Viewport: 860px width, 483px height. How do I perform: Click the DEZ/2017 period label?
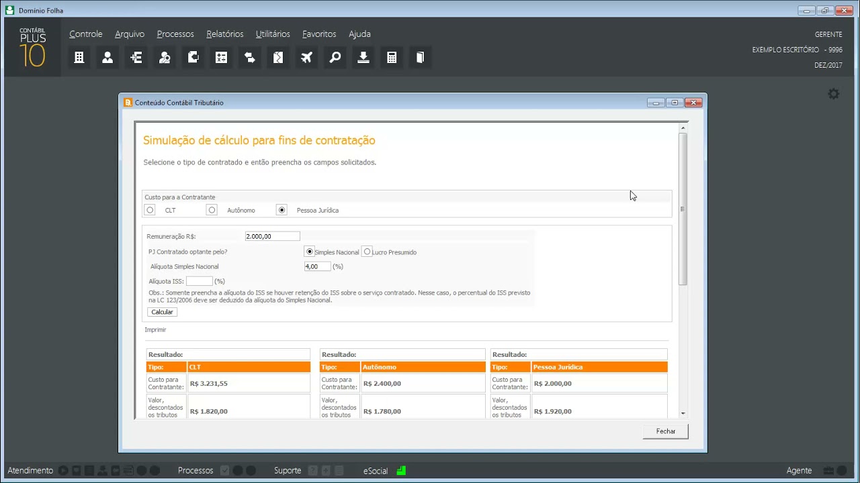828,66
